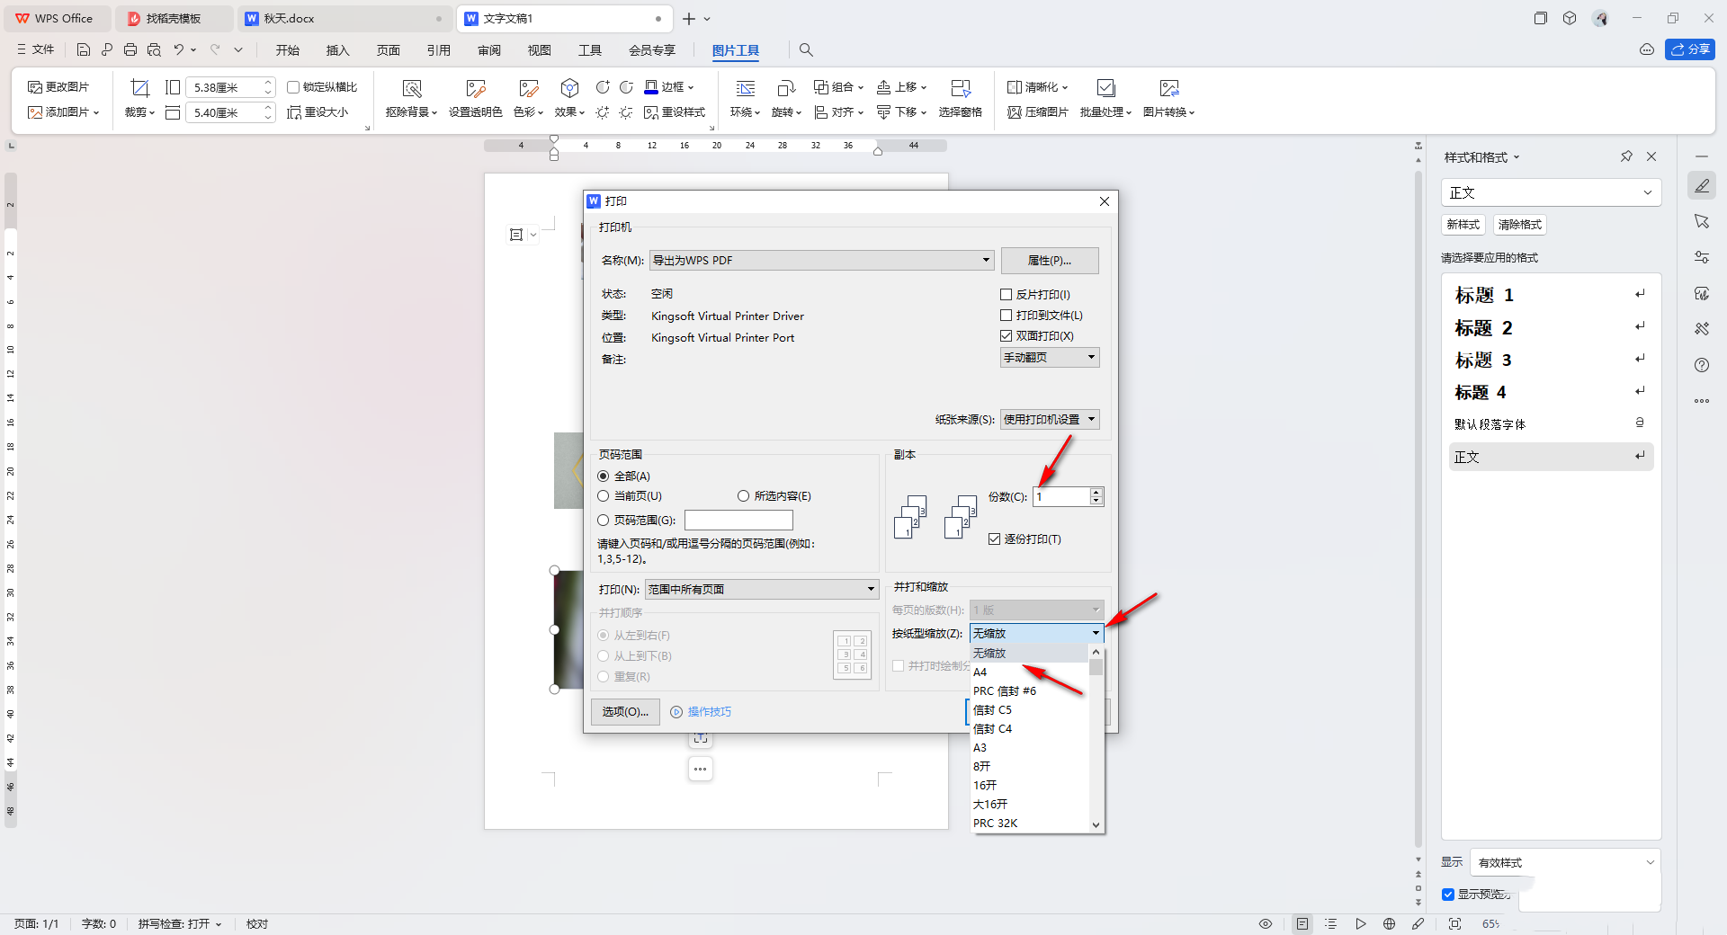Click 新样式 button
1727x935 pixels.
click(1463, 225)
